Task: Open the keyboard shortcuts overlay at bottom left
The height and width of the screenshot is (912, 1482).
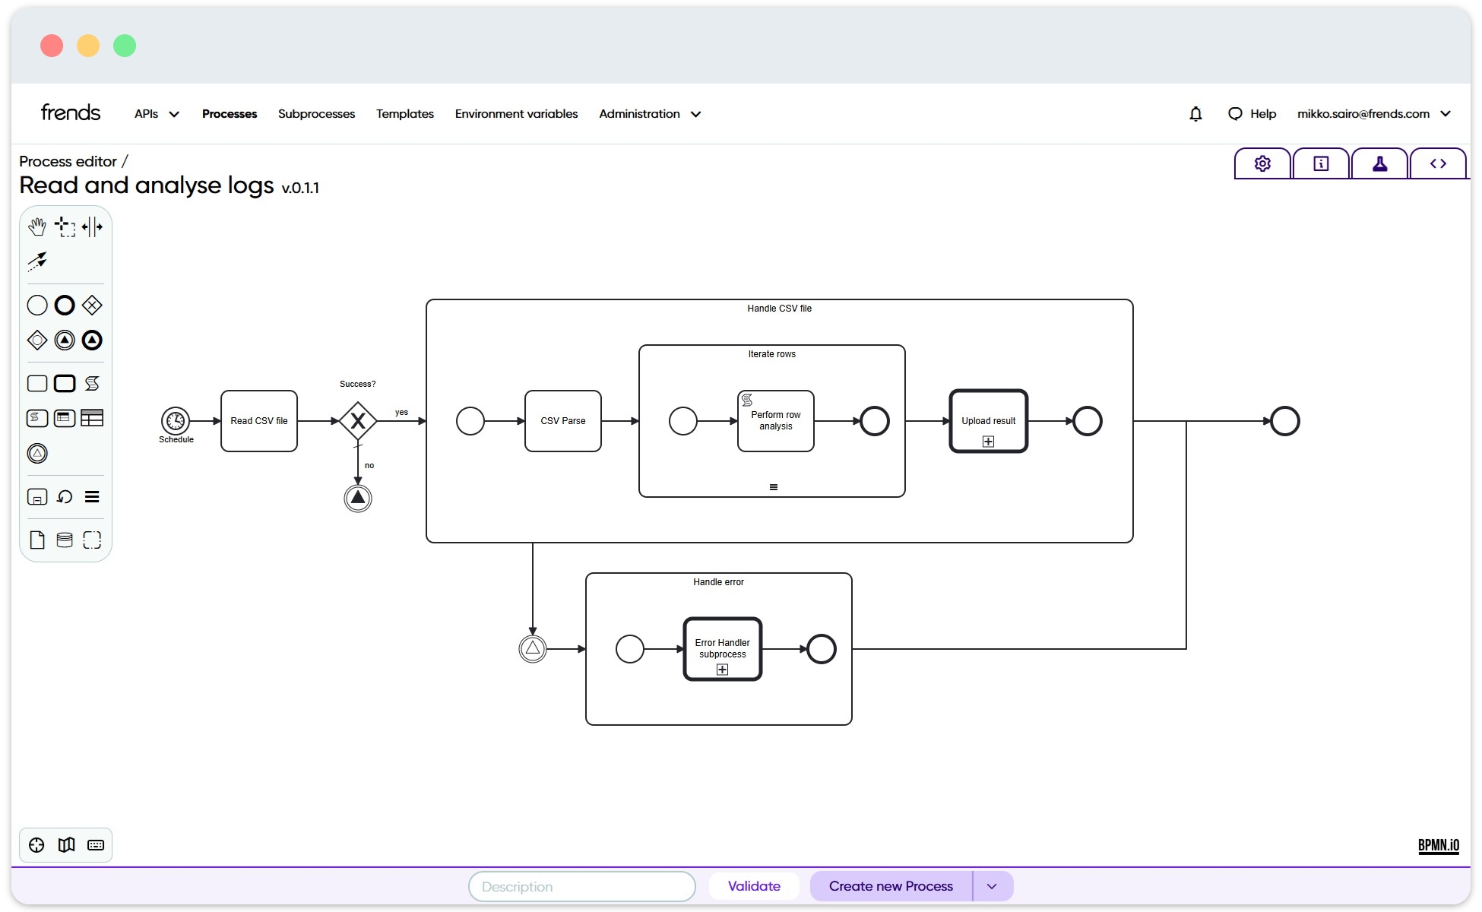Action: (95, 844)
